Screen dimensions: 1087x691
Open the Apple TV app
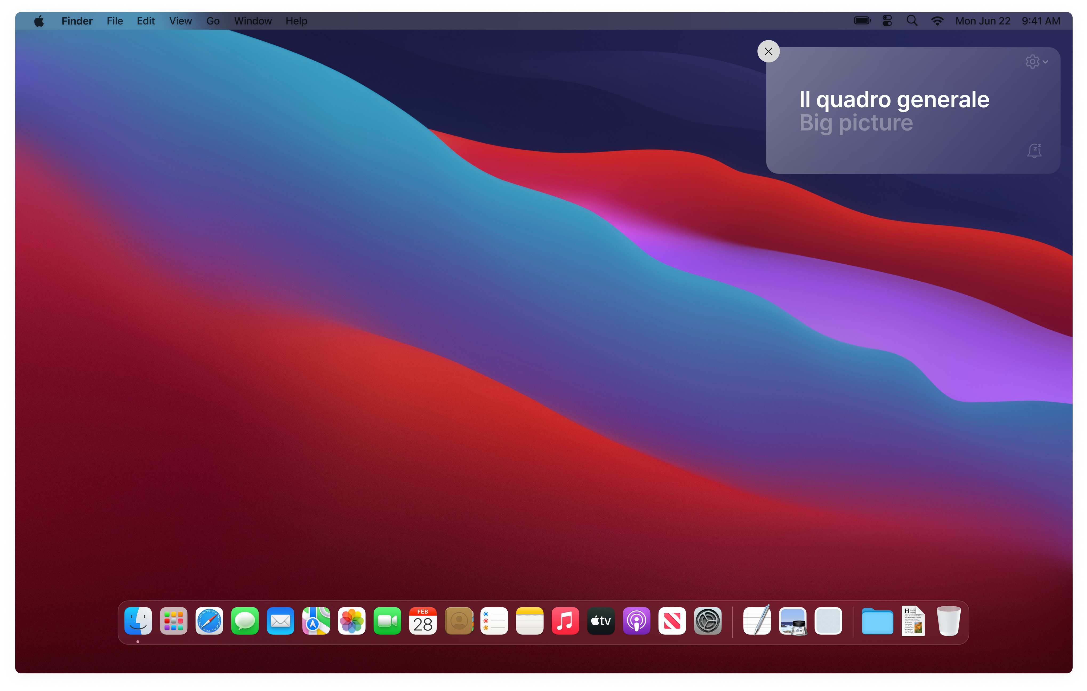click(x=600, y=621)
